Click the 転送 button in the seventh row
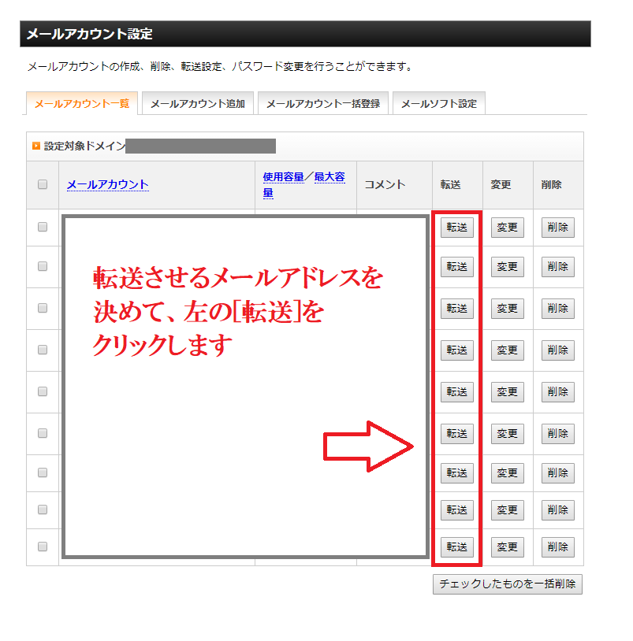This screenshot has width=633, height=641. click(x=457, y=473)
